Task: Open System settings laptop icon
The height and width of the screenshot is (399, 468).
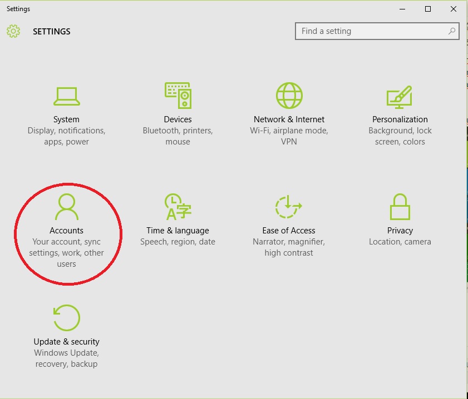Action: point(67,96)
